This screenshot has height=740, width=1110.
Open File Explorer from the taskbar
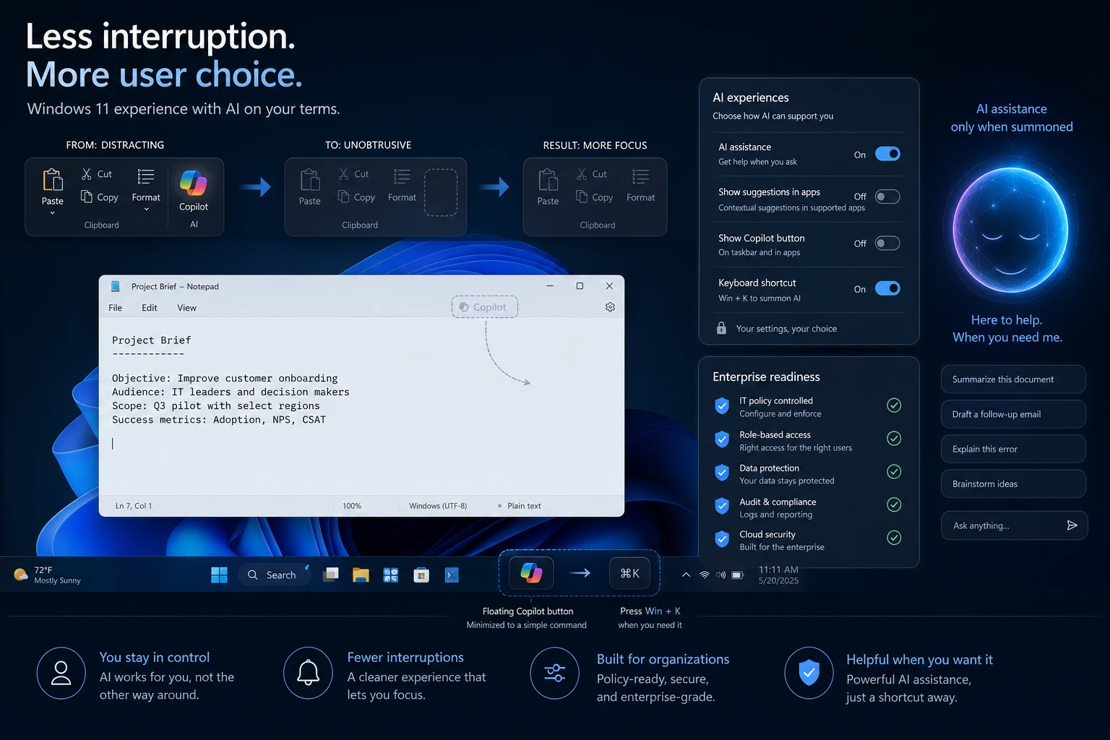tap(361, 575)
